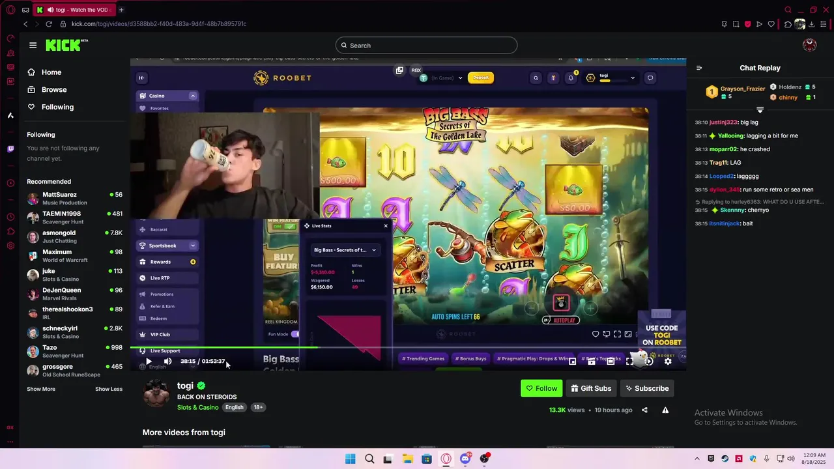Open the history clock in the Opera sidebar

pos(10,217)
